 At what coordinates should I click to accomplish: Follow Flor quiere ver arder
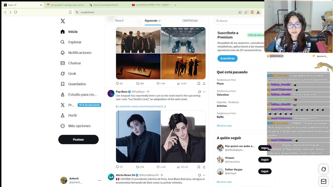coord(265,148)
